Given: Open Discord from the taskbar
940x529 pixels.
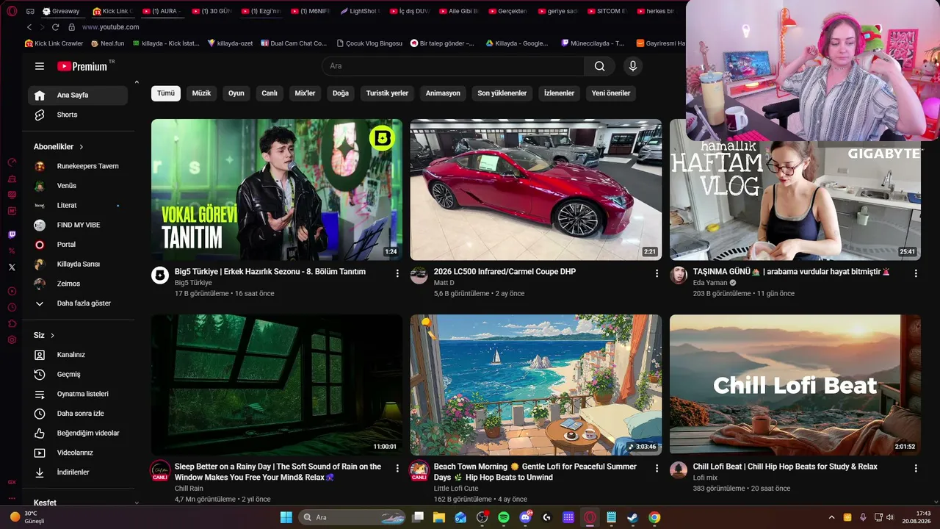Looking at the screenshot, I should pyautogui.click(x=525, y=517).
